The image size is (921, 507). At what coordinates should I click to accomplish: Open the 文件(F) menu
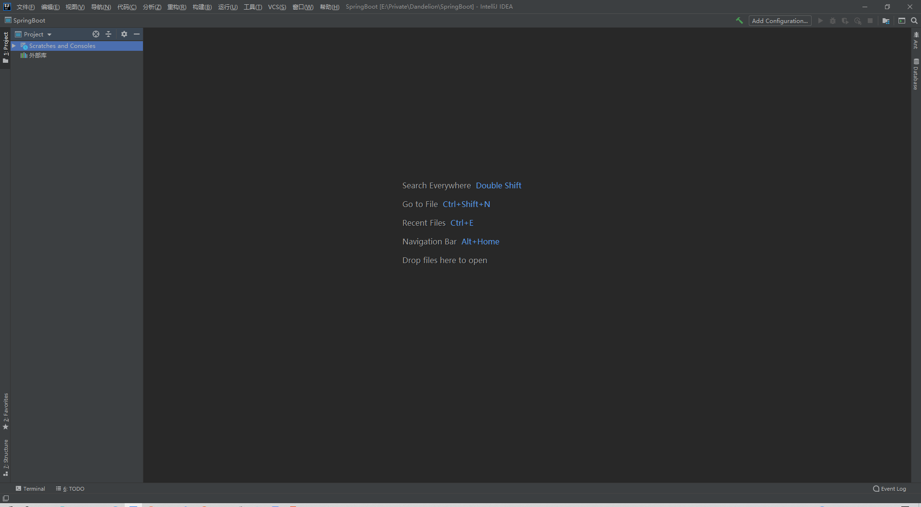coord(25,7)
